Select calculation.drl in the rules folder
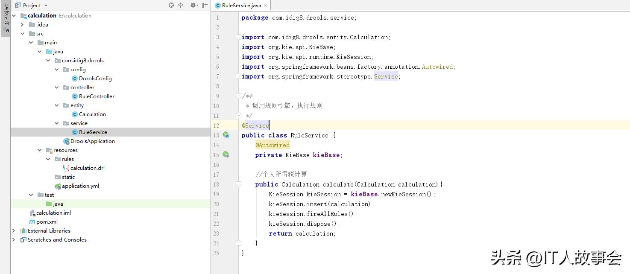Viewport: 630px width, 274px height. [87, 168]
